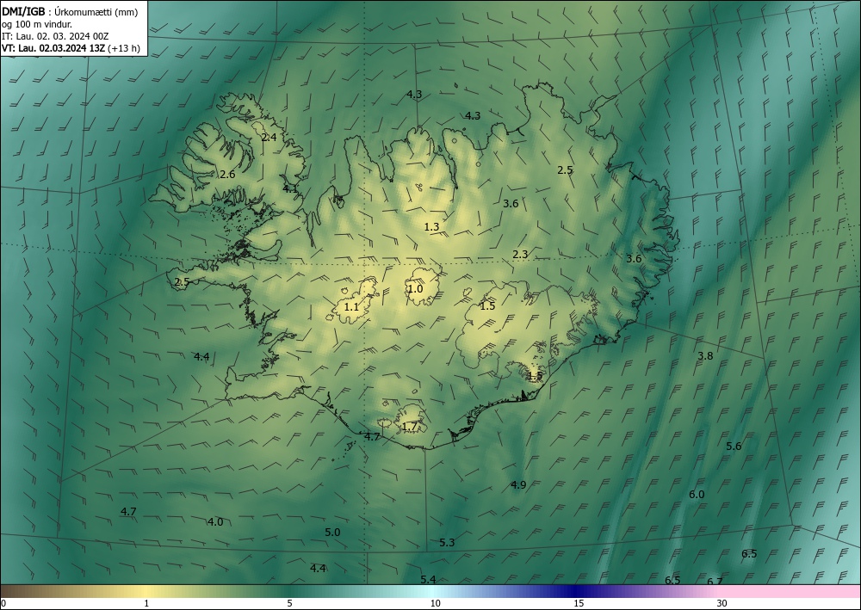Click the 1.0 value on Hofsjökull glacier

coord(415,288)
